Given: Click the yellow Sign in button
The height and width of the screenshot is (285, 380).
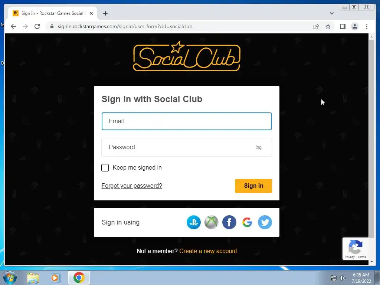Looking at the screenshot, I should (x=253, y=186).
